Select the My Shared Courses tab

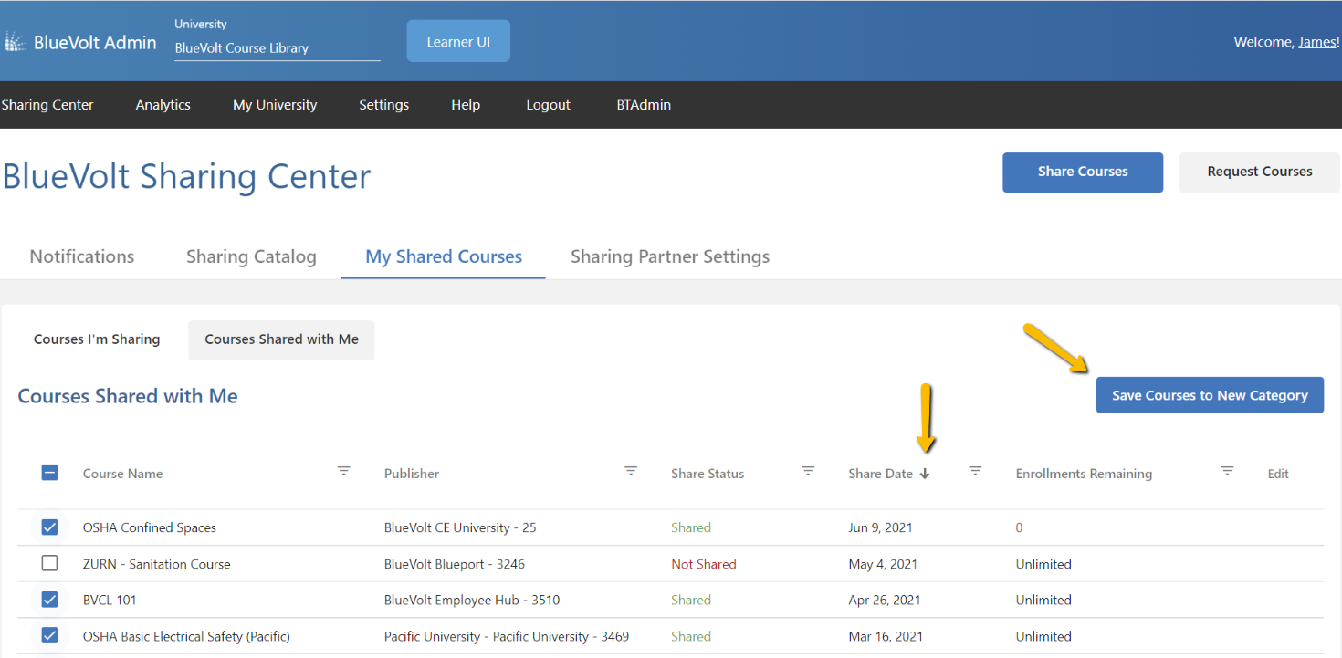click(444, 256)
